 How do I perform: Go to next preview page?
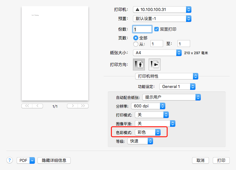73,106
